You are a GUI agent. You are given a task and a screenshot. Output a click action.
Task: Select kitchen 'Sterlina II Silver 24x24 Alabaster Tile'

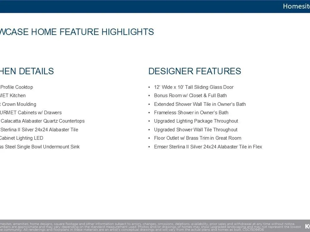[39, 130]
